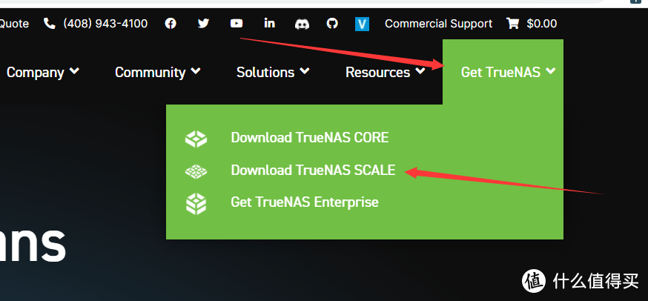Open the LinkedIn icon
This screenshot has height=301, width=648.
coord(269,23)
